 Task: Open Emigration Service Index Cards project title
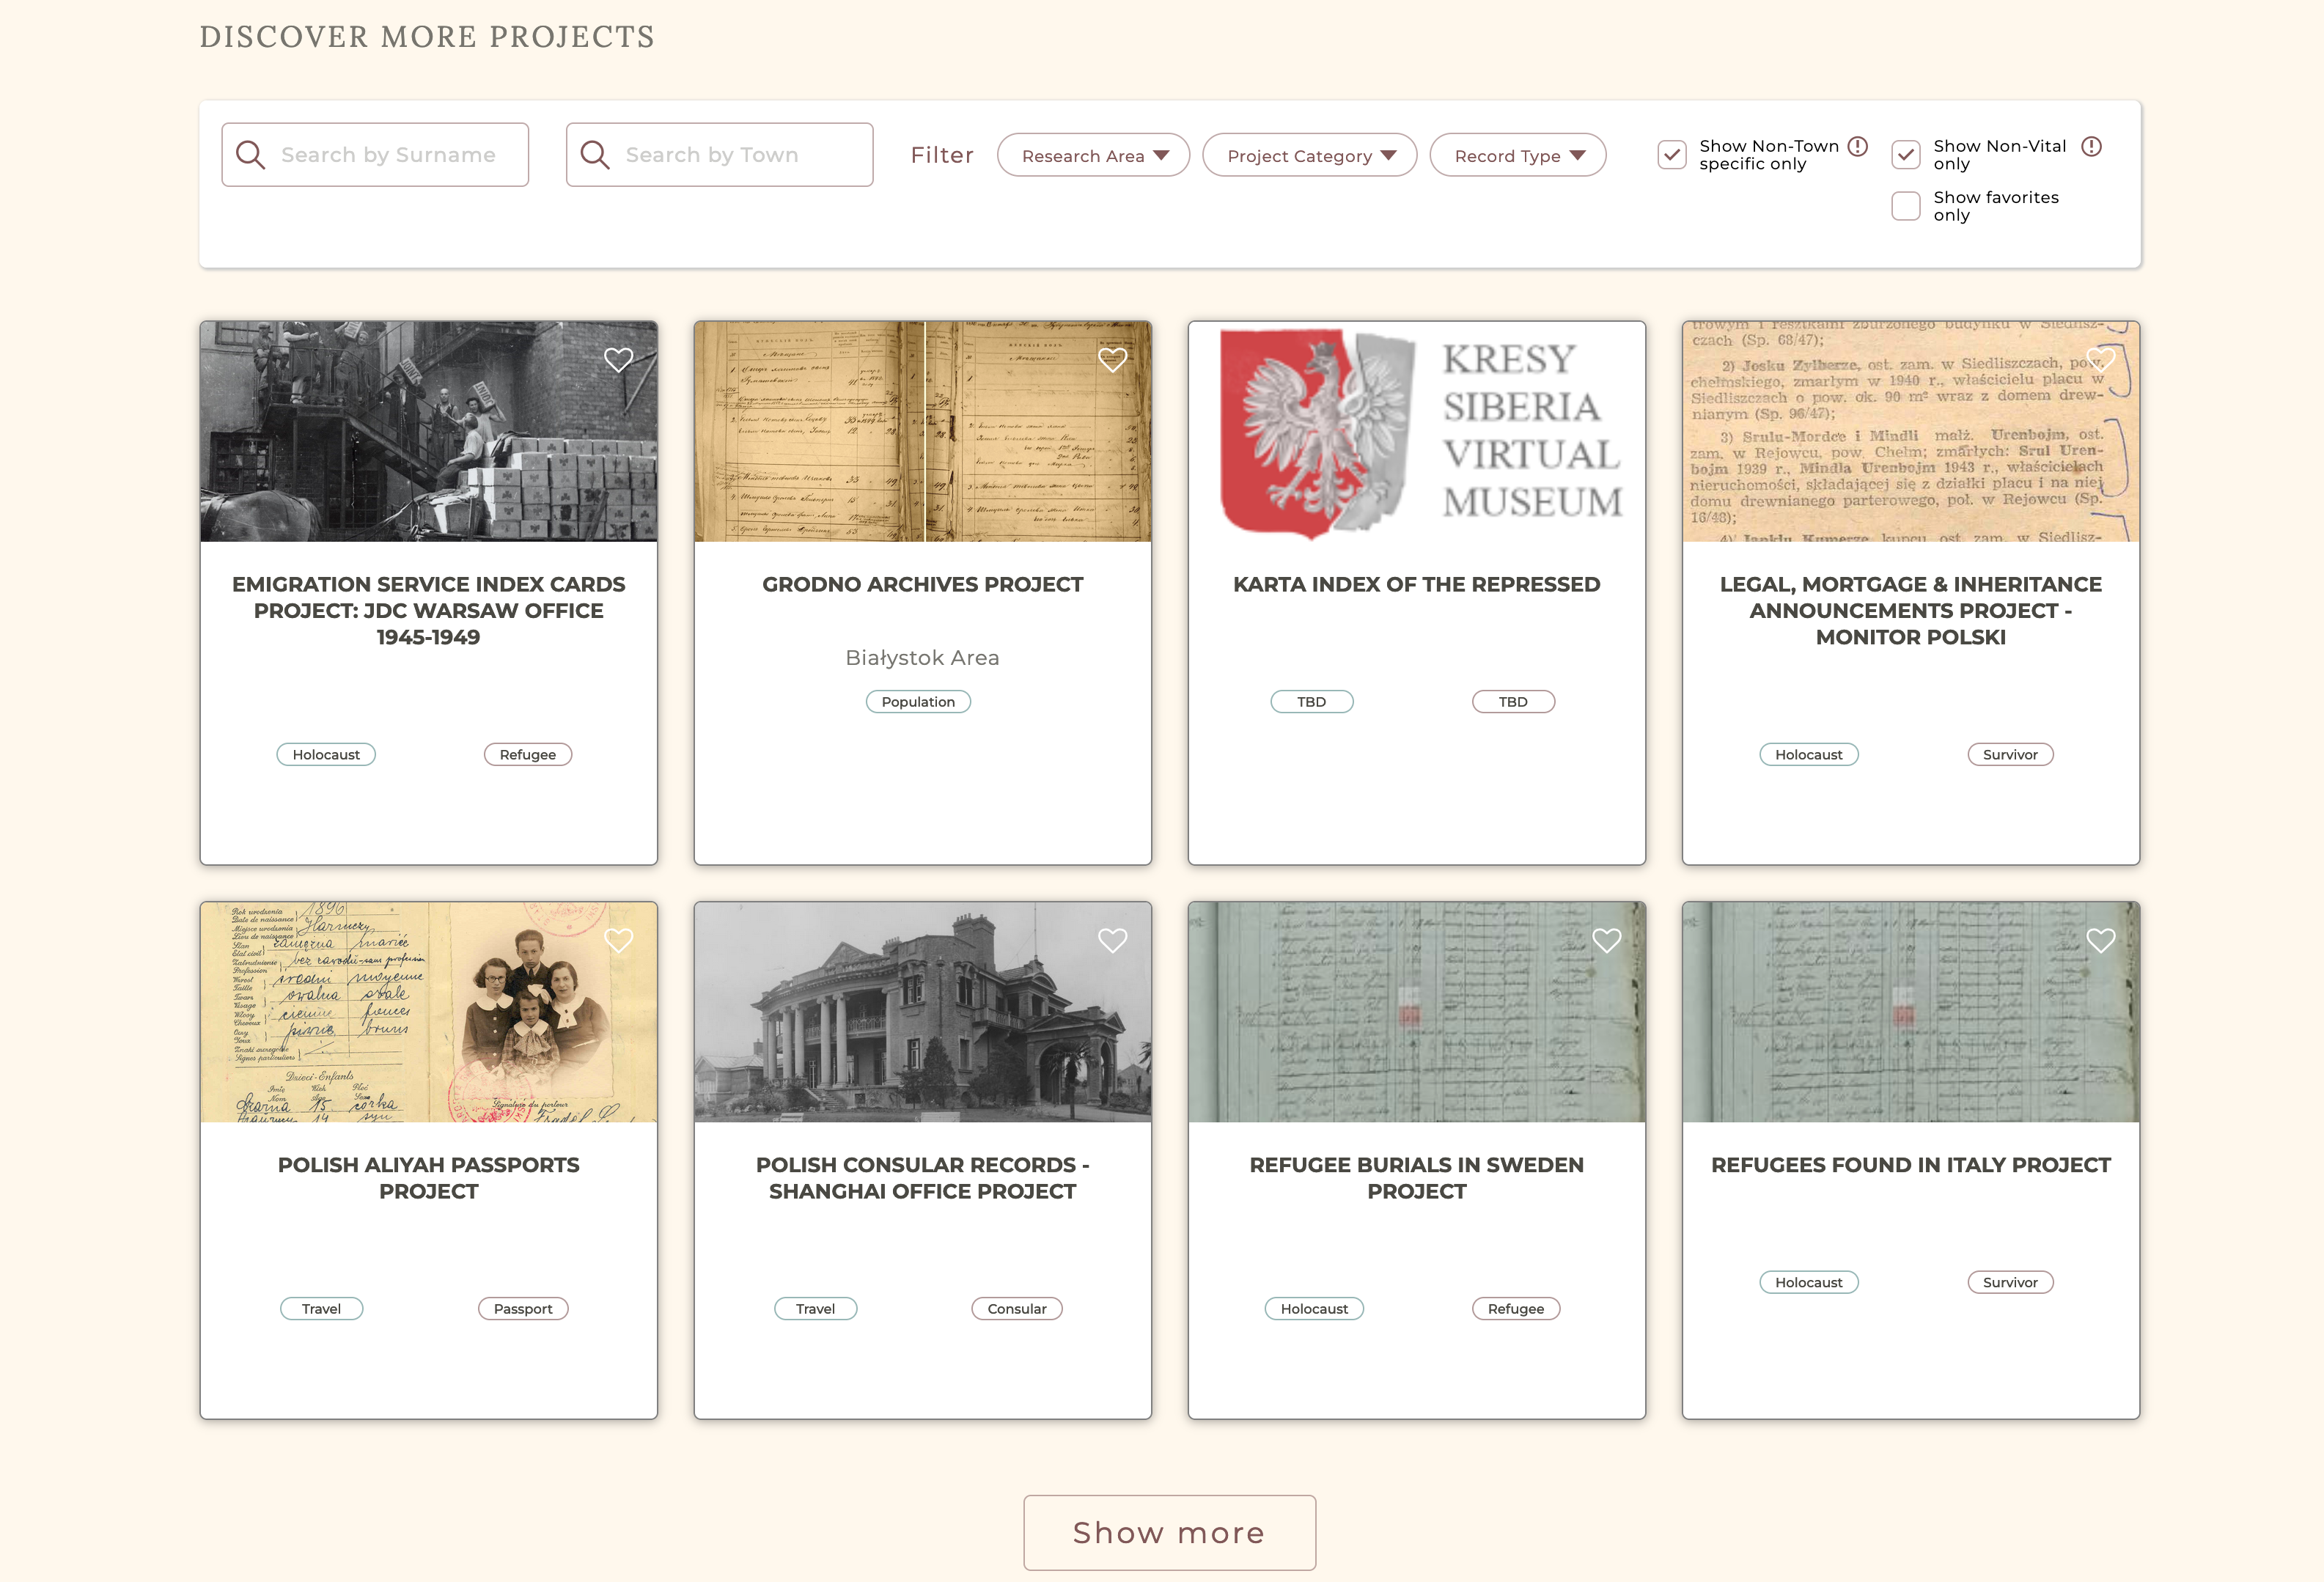(428, 610)
